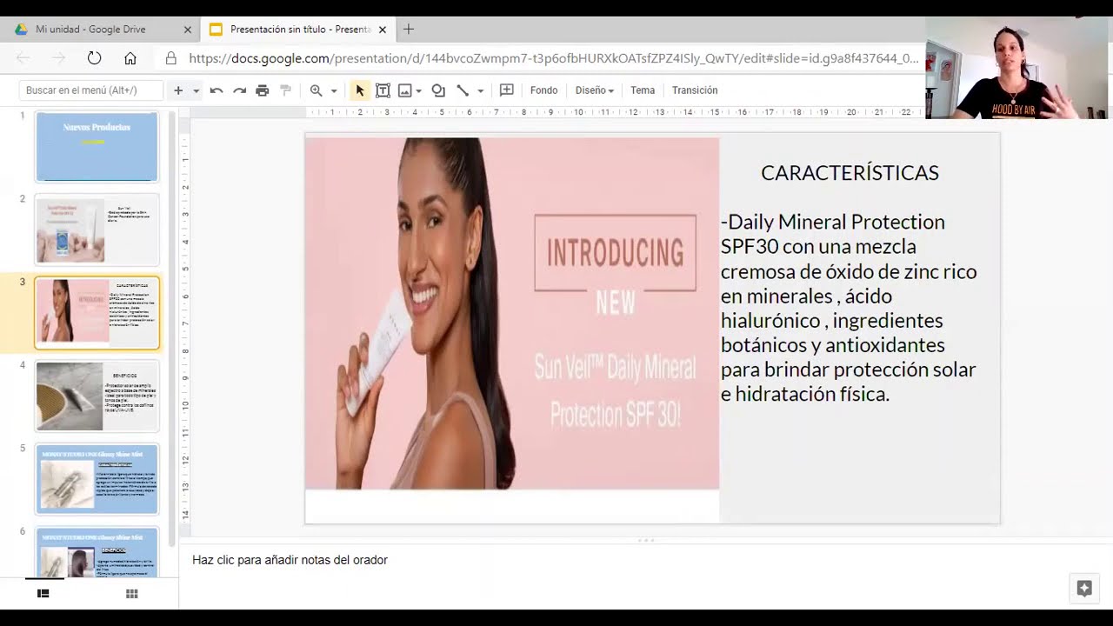The height and width of the screenshot is (626, 1113).
Task: Click the browser forward arrow
Action: (x=58, y=58)
